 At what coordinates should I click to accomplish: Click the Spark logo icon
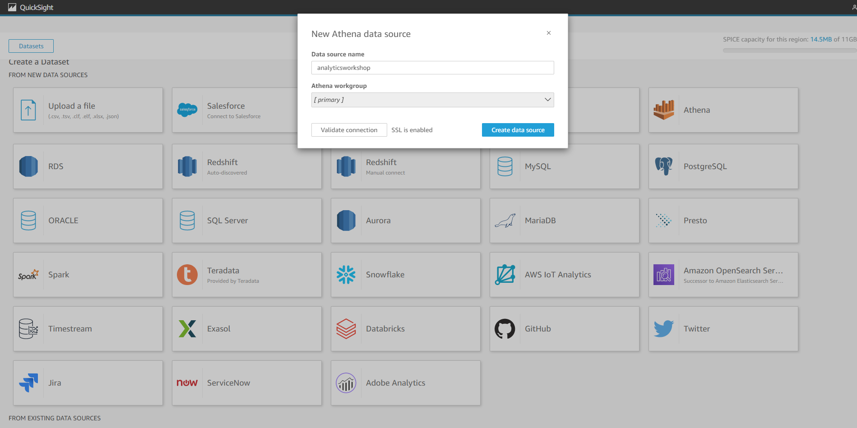pos(28,275)
